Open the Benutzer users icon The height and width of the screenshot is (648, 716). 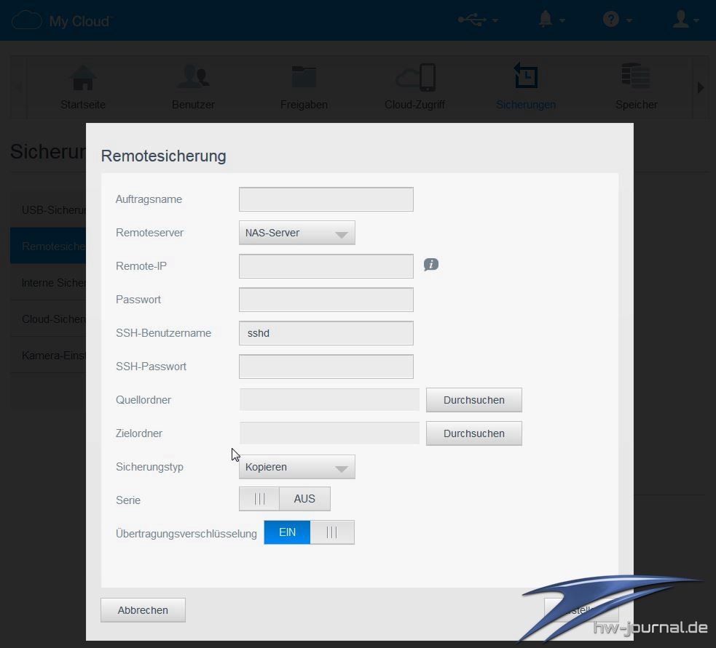(x=193, y=79)
